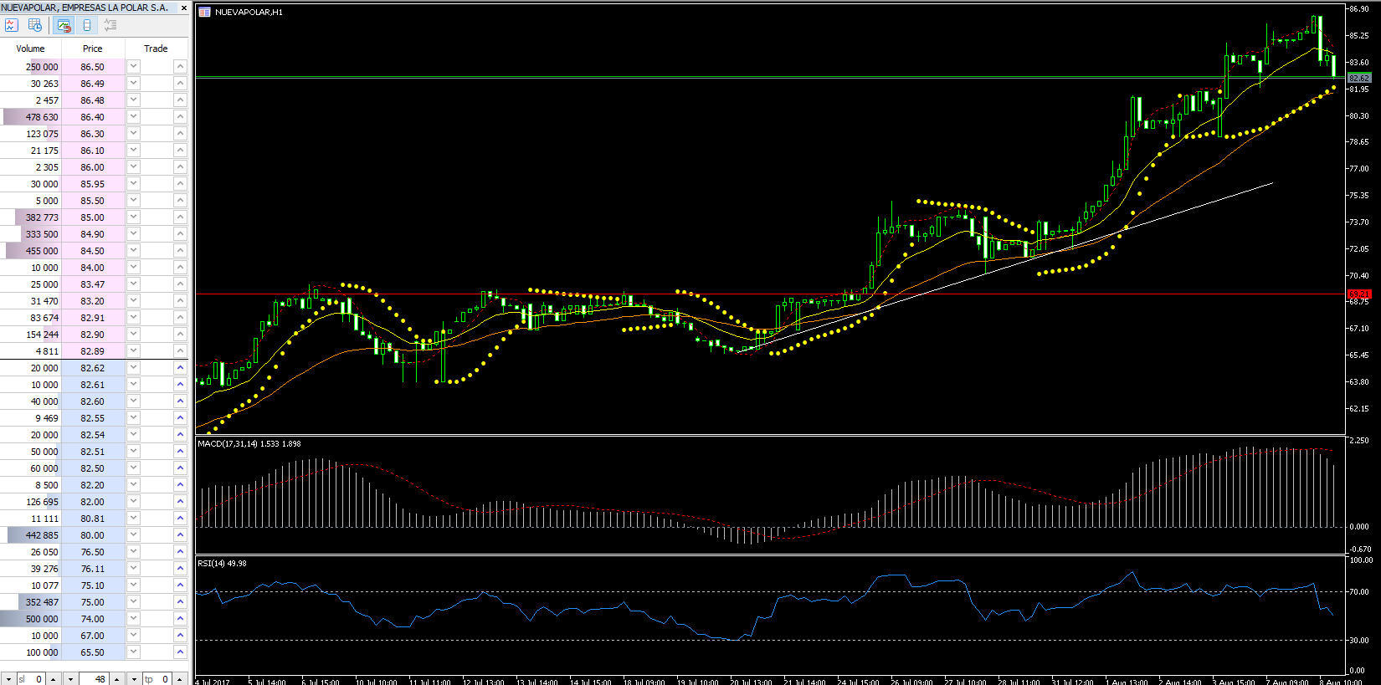The image size is (1381, 685).
Task: Increase the order volume of 48
Action: pos(117,679)
